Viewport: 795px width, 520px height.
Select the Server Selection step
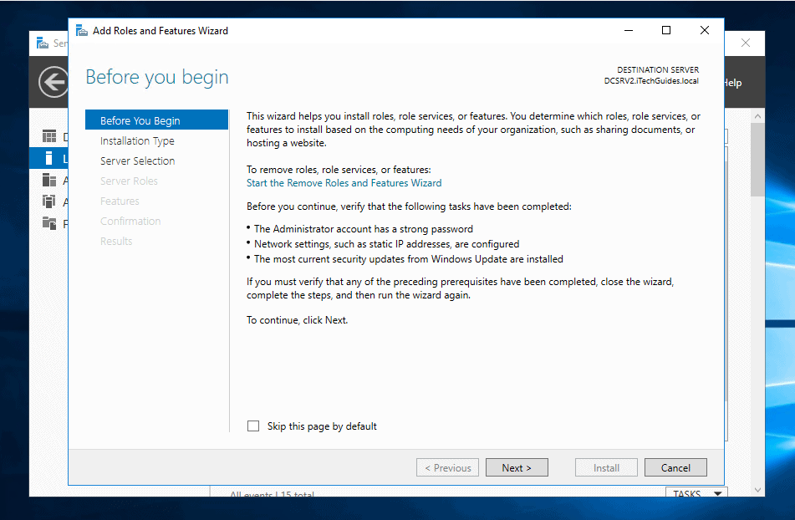[137, 161]
